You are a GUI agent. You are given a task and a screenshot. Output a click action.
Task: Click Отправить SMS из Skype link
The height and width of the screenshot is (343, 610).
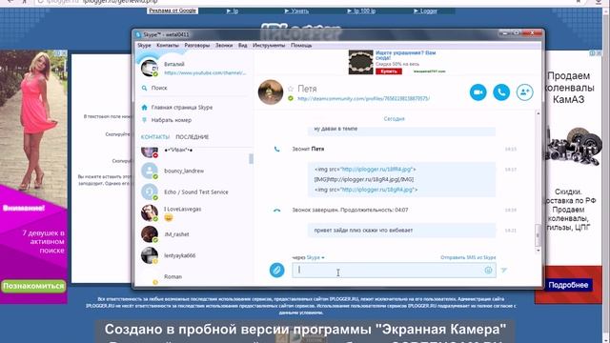468,257
